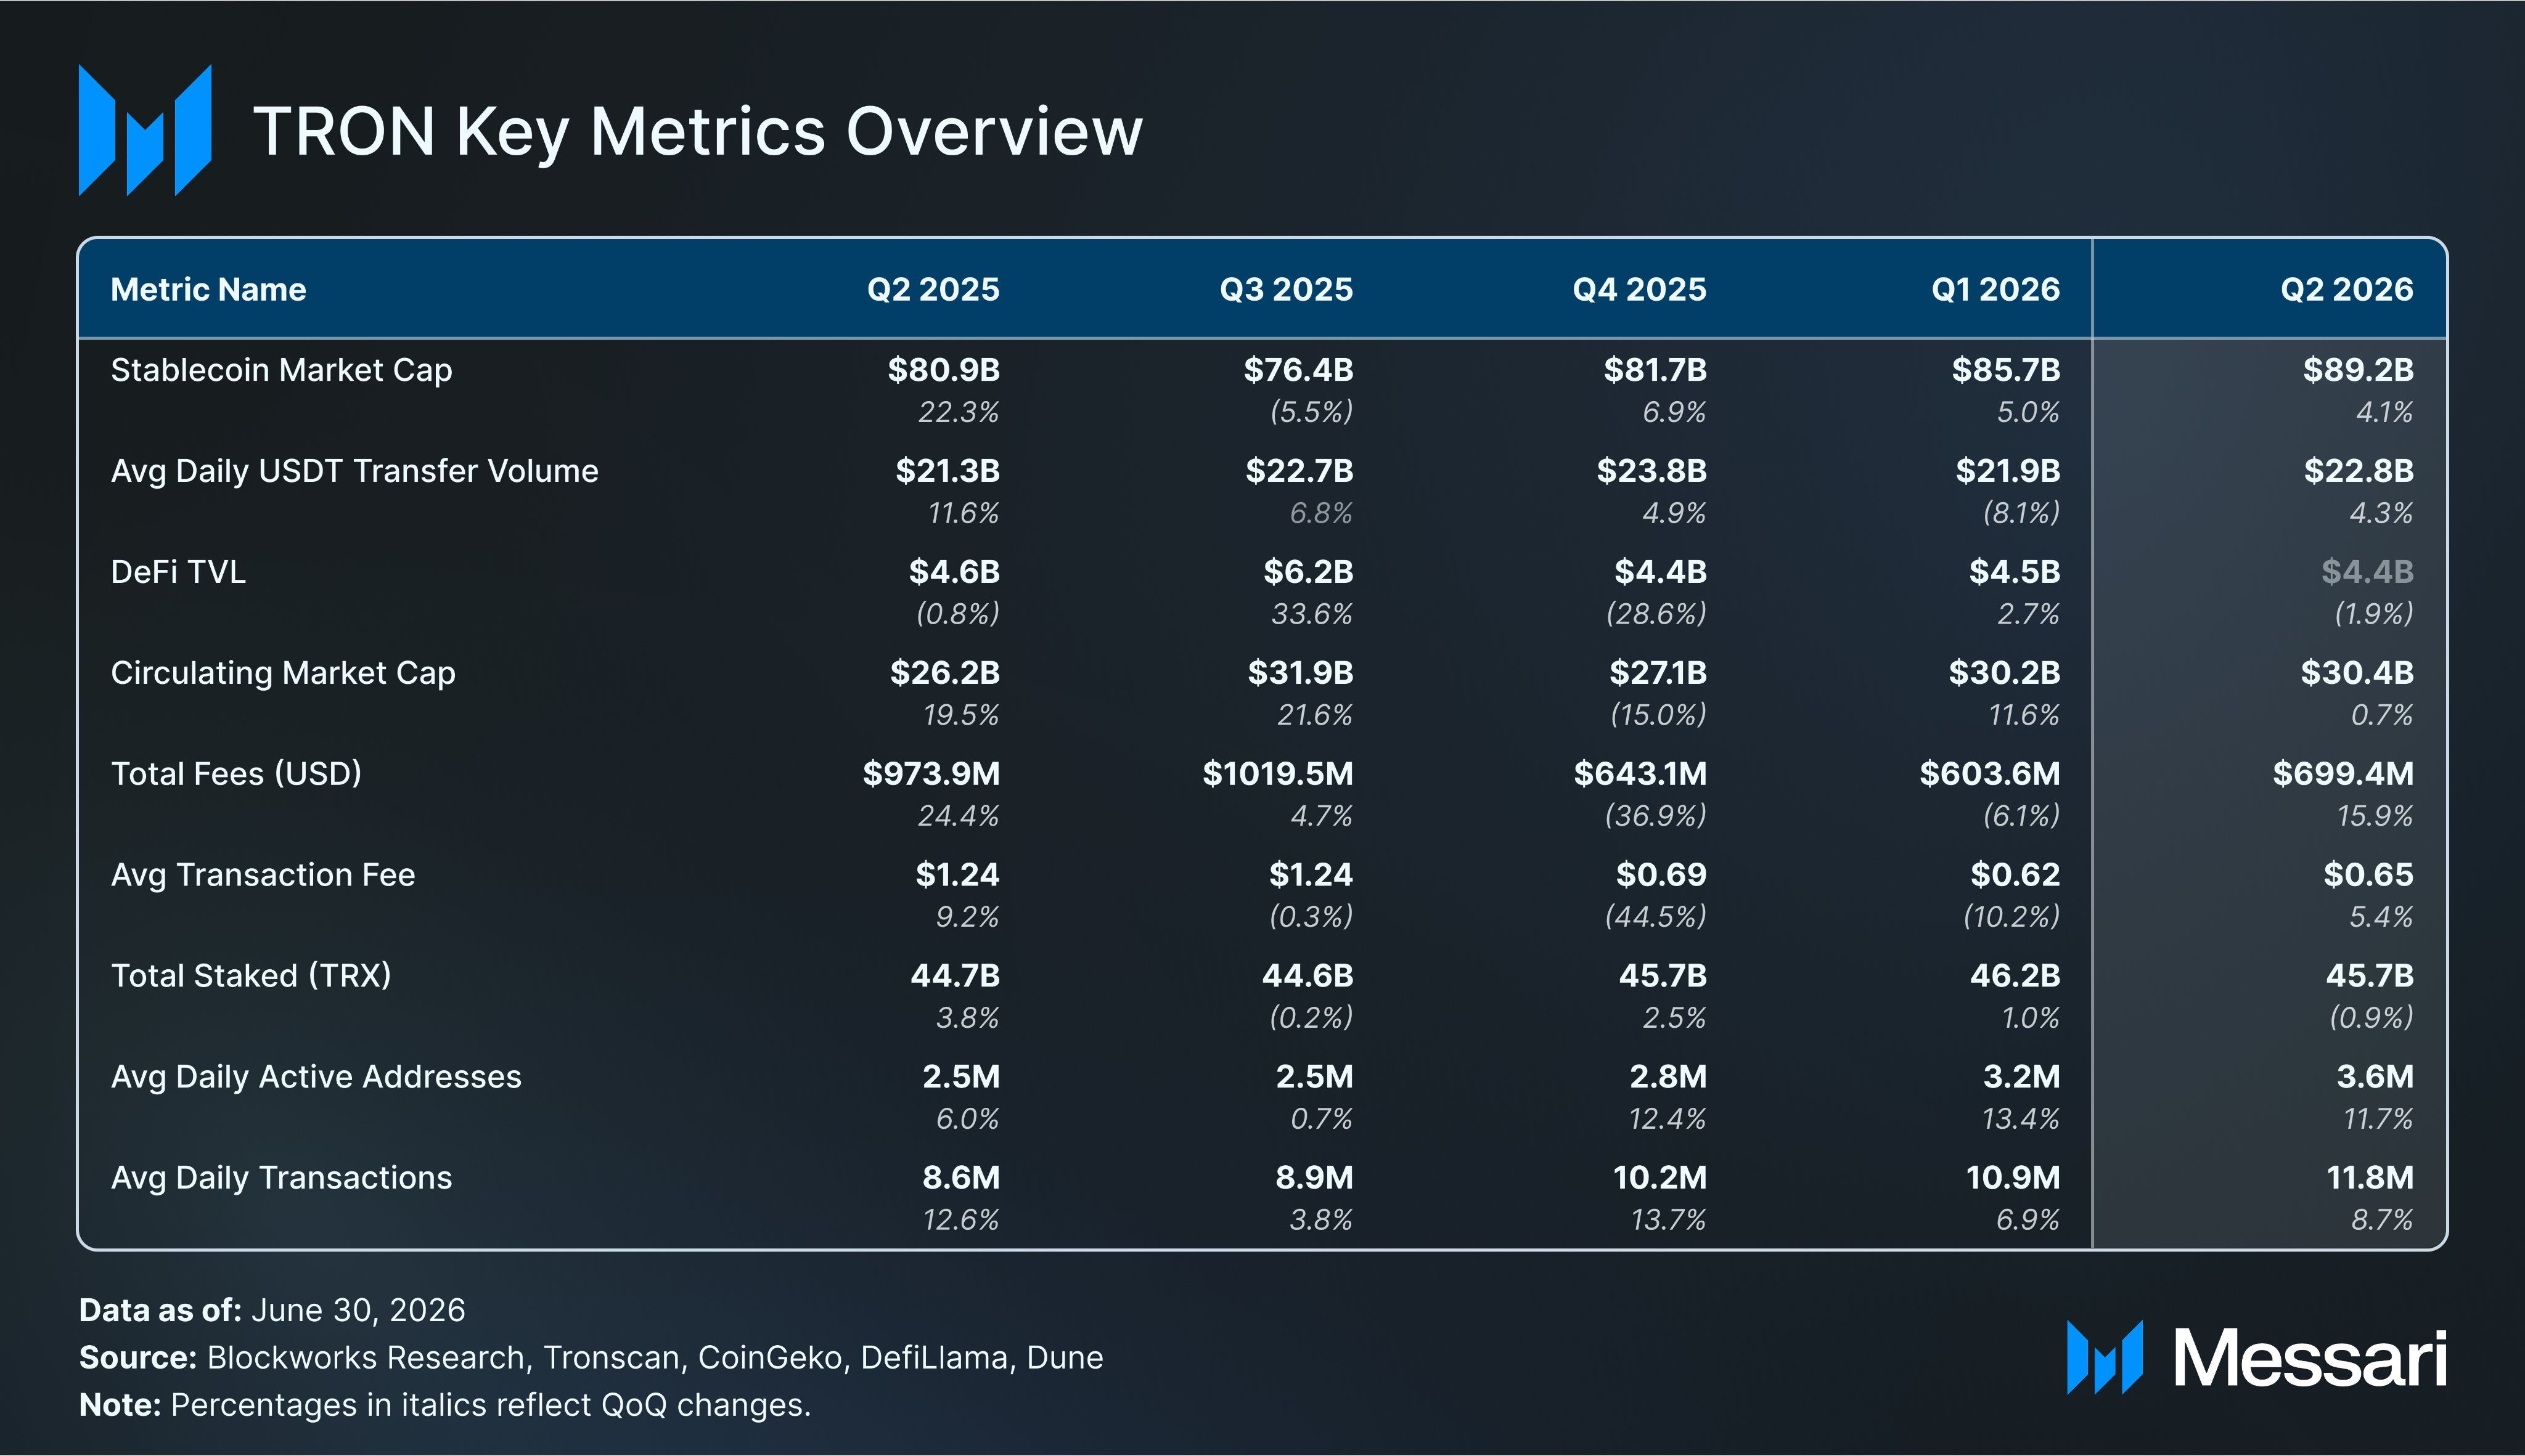Screen dimensions: 2525x1456
Task: Click the TRON Key Metrics Overview title
Action: tap(697, 132)
